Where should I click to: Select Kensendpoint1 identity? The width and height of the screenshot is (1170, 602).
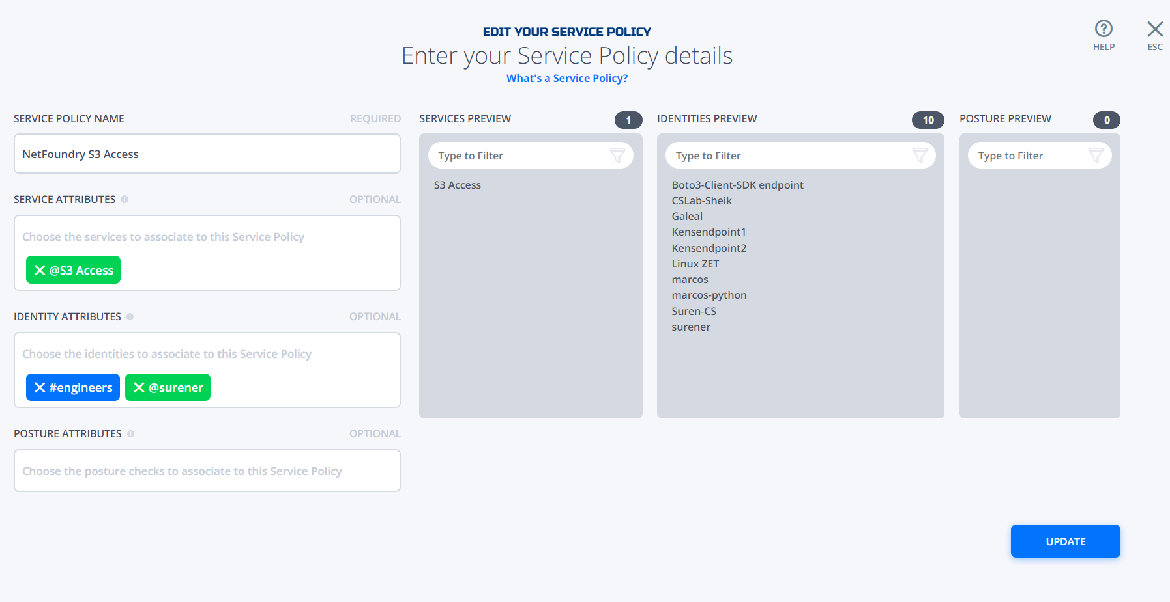point(709,232)
